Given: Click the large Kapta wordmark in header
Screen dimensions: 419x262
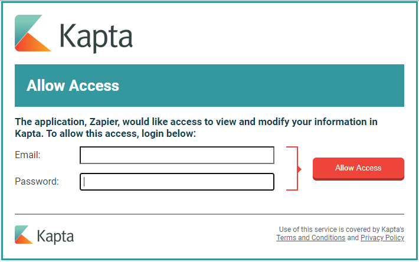Looking at the screenshot, I should [96, 37].
